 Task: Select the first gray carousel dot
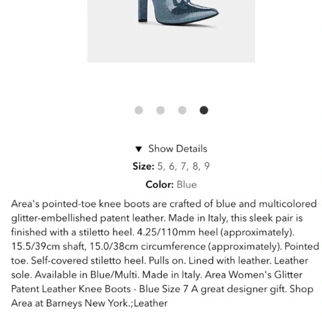coord(139,110)
